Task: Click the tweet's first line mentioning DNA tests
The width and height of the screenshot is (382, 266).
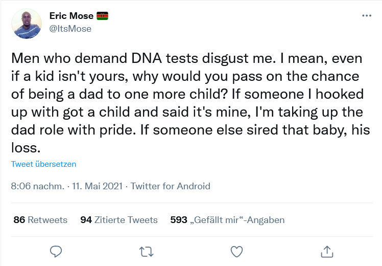Action: (186, 58)
